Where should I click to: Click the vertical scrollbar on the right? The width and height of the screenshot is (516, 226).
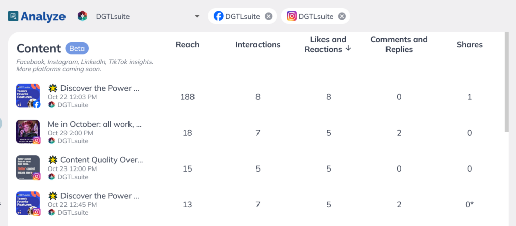(506, 82)
